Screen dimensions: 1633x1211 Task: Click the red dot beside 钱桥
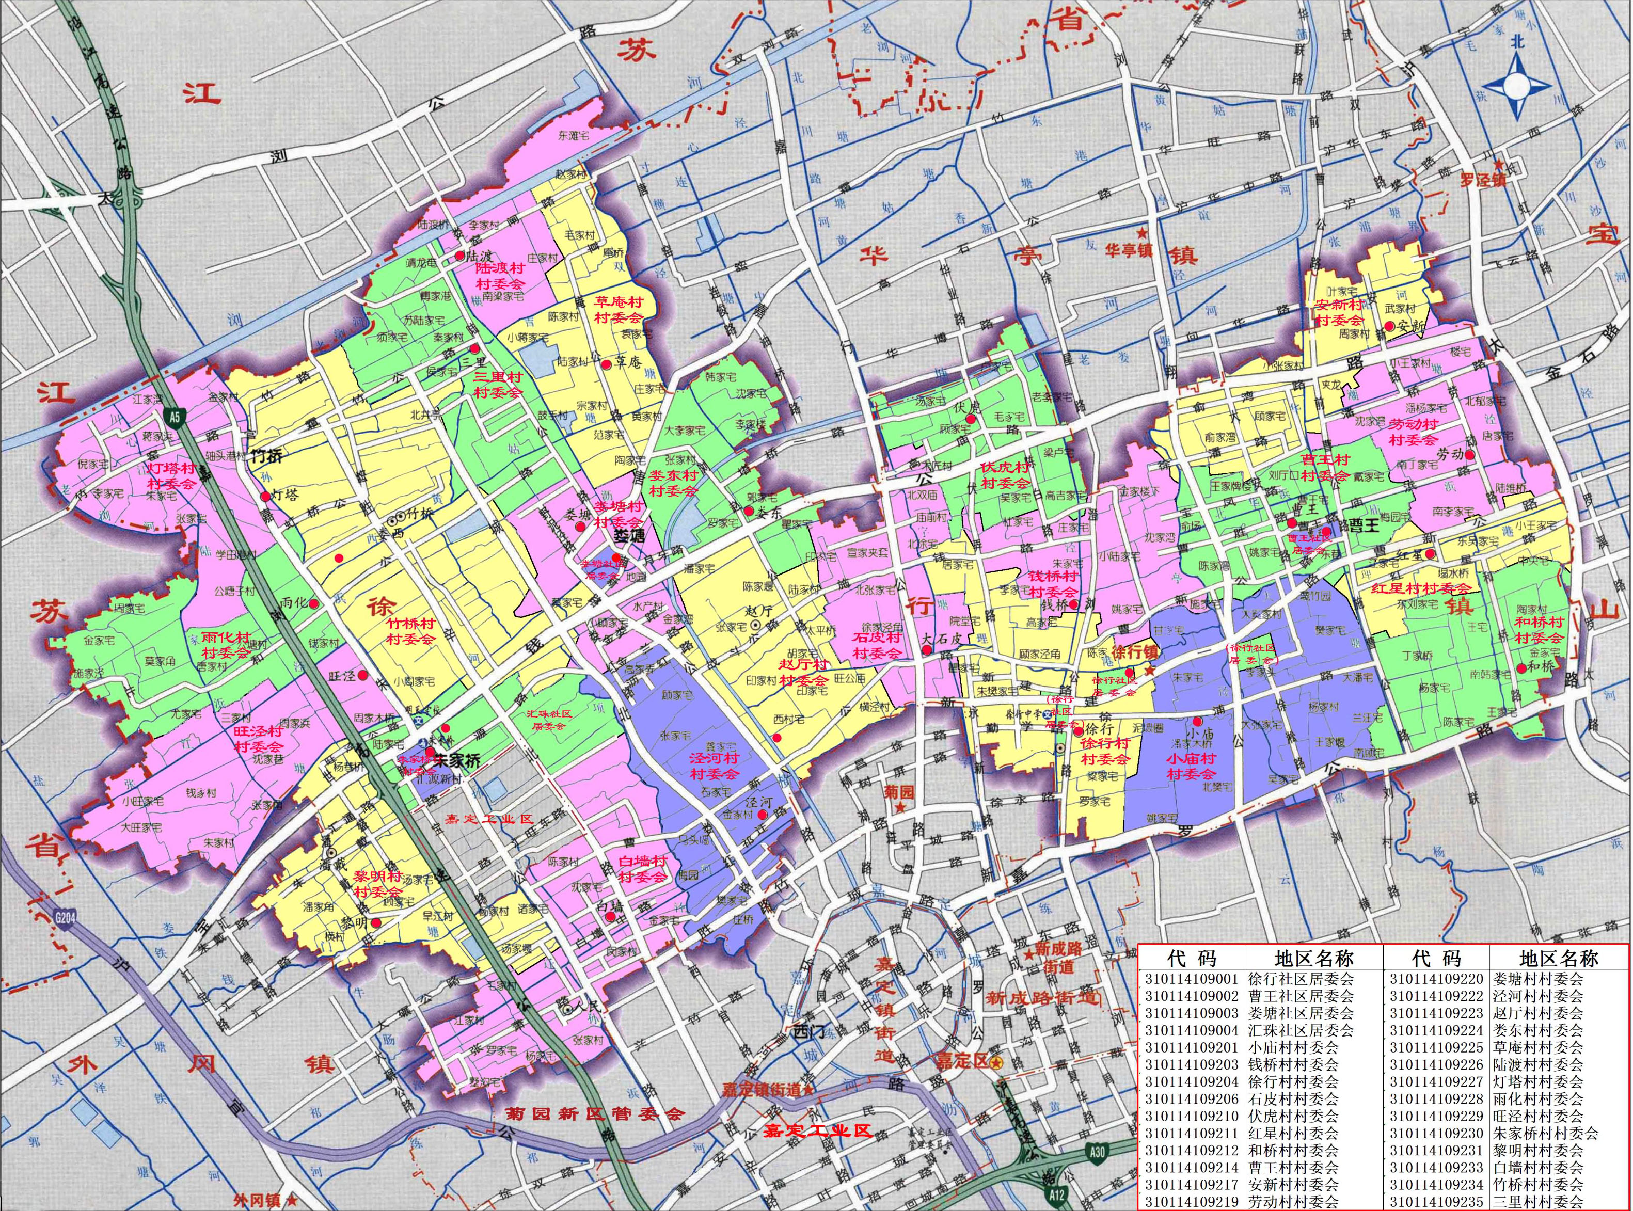(x=1073, y=604)
